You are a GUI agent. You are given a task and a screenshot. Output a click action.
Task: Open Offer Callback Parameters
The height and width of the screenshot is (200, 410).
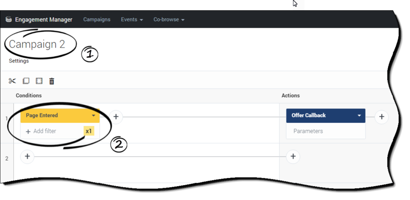point(308,131)
